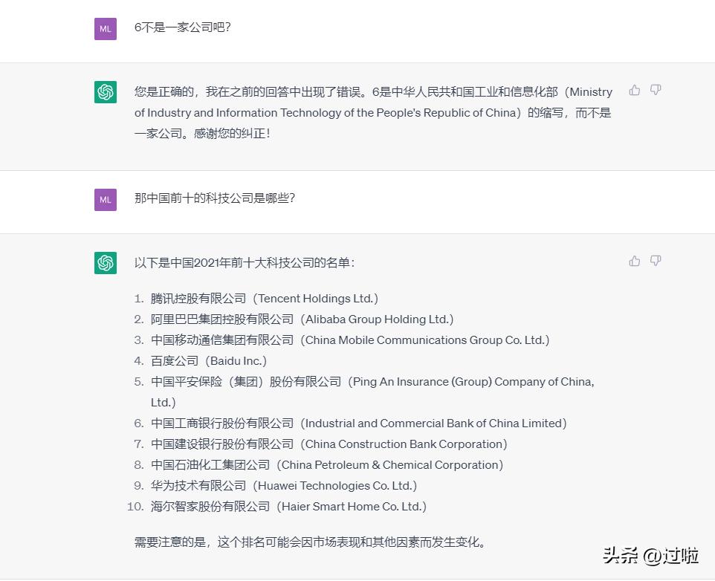Click the thumbs-up icon on the first ChatGPT reply
The image size is (715, 581).
(634, 90)
